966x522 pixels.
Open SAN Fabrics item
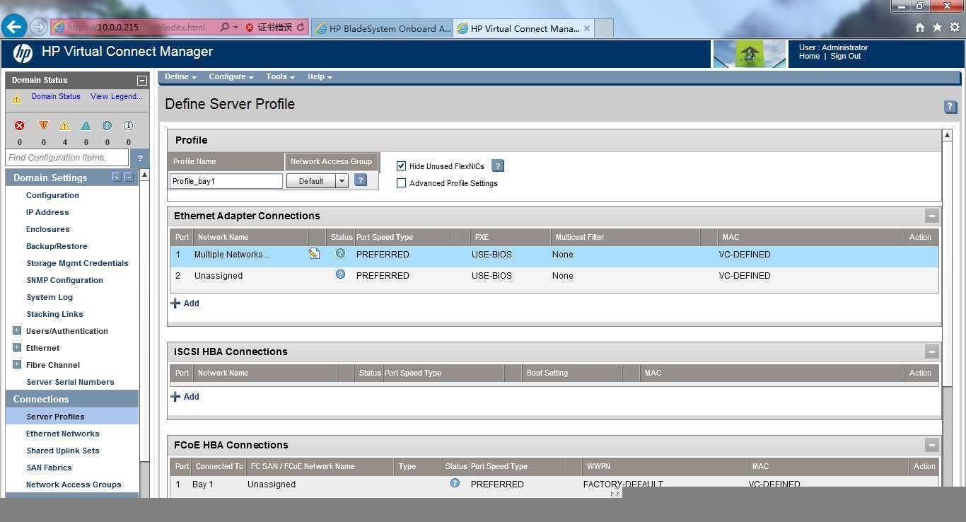49,468
